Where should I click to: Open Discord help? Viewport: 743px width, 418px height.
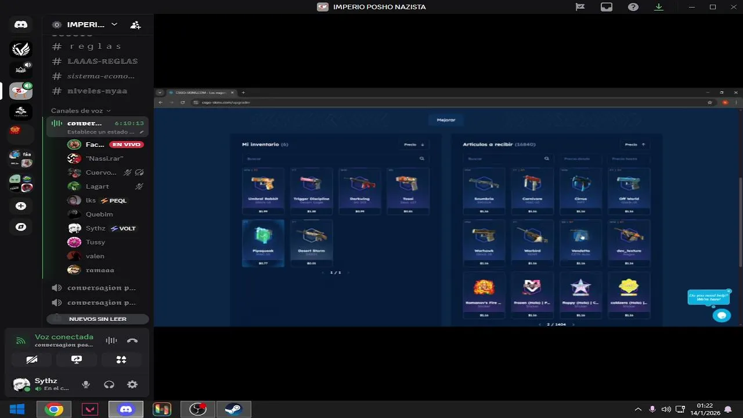[x=633, y=7]
